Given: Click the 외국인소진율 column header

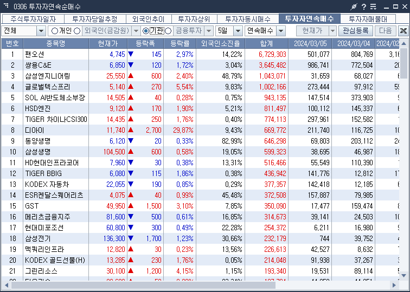Looking at the screenshot, I should [x=220, y=43].
